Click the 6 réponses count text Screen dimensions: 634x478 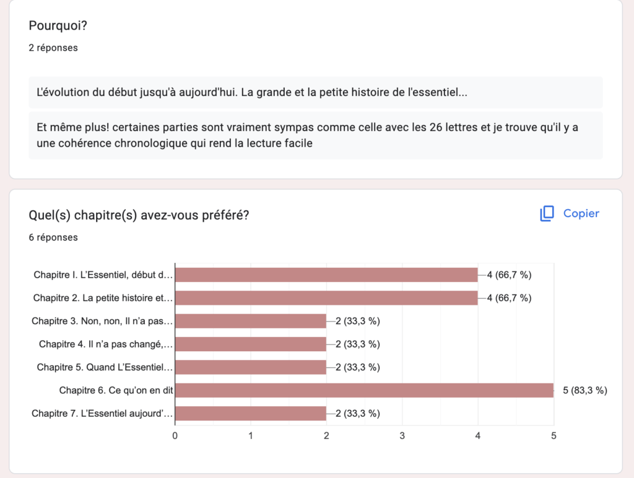tap(53, 237)
